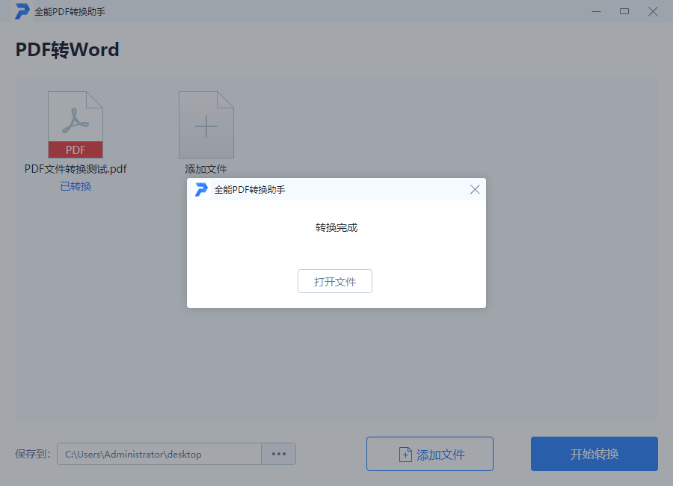The width and height of the screenshot is (673, 486).
Task: Start conversion using the 开始转换 button
Action: click(x=594, y=454)
